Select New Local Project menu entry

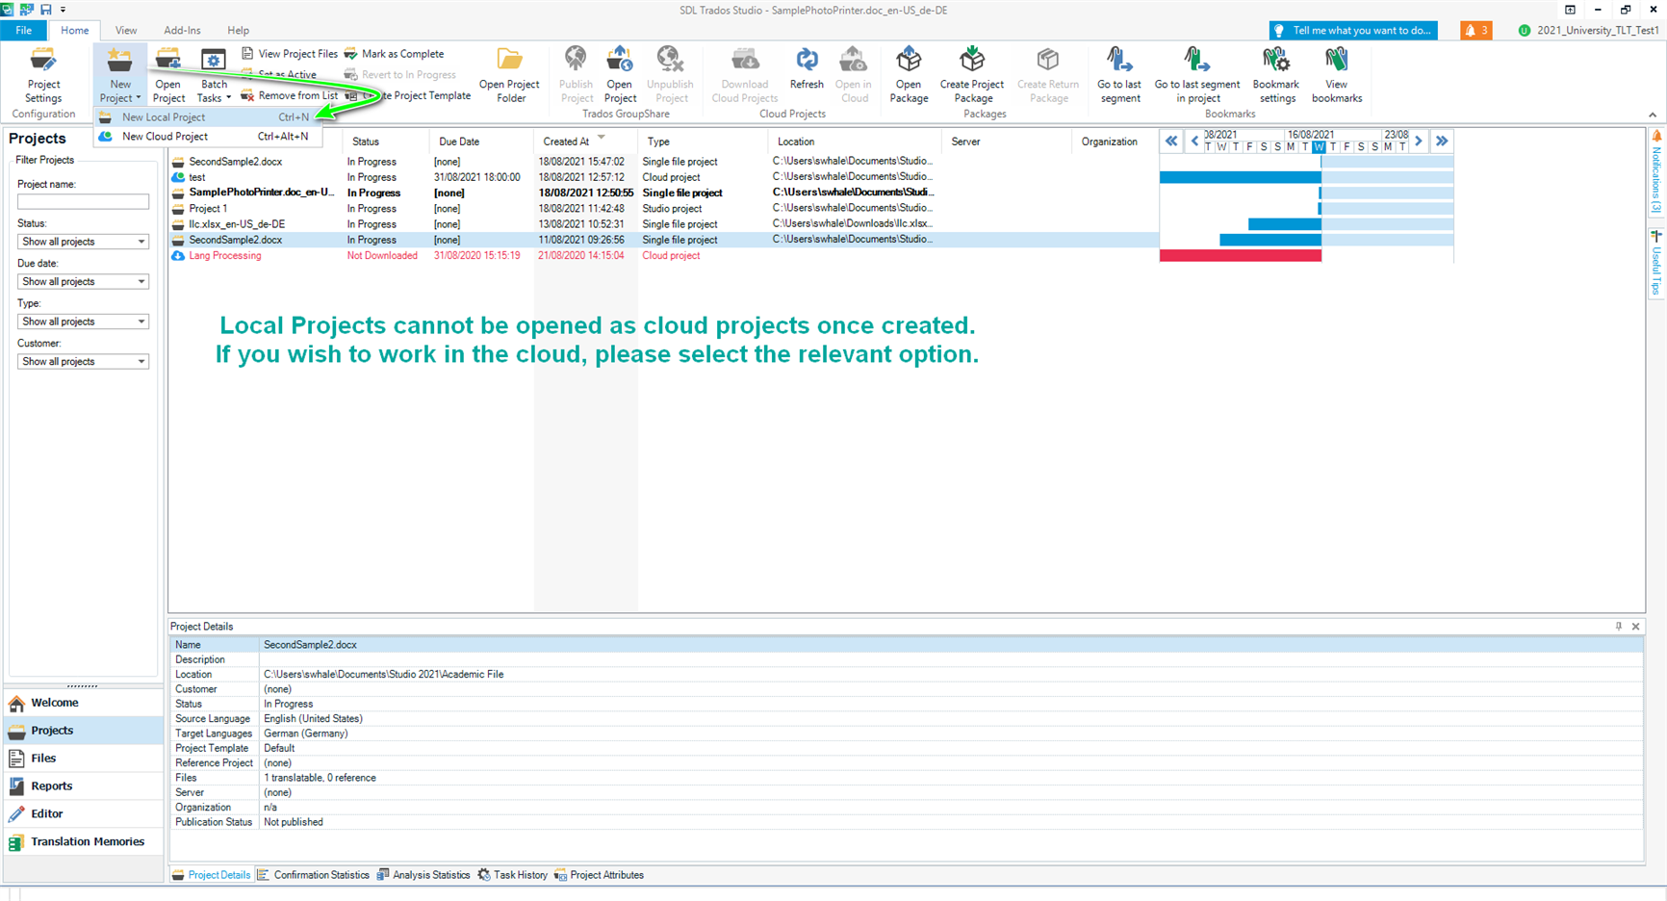click(x=164, y=117)
